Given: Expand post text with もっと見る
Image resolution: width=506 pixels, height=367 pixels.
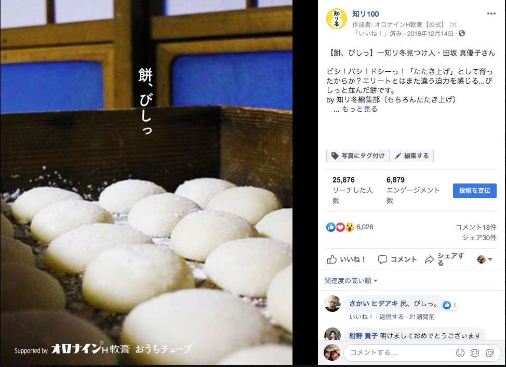Looking at the screenshot, I should pos(359,109).
